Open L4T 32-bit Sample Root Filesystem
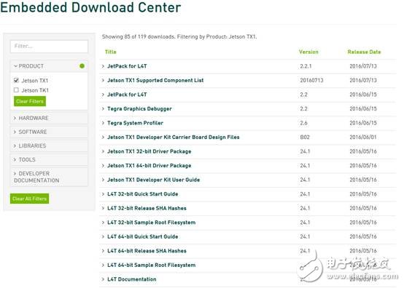404x288 pixels. 152,223
